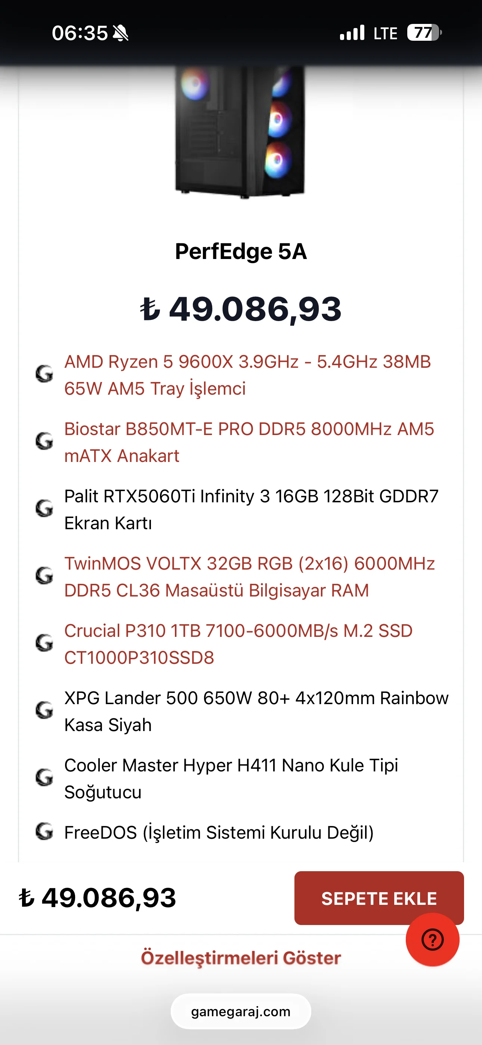Tap the PerfEdge 5A product title
482x1045 pixels.
[x=241, y=252]
